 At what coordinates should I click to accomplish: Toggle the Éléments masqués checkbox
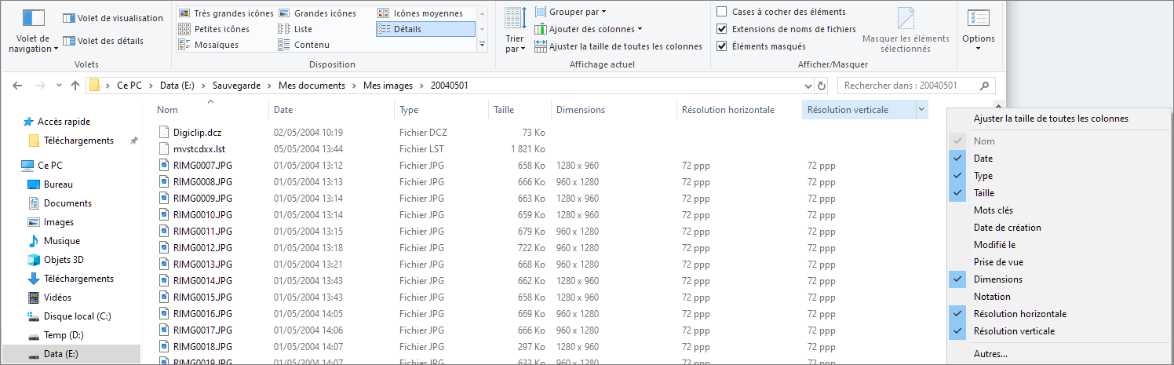[x=721, y=46]
